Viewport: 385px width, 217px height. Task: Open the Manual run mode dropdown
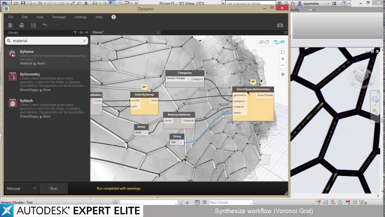(x=21, y=188)
